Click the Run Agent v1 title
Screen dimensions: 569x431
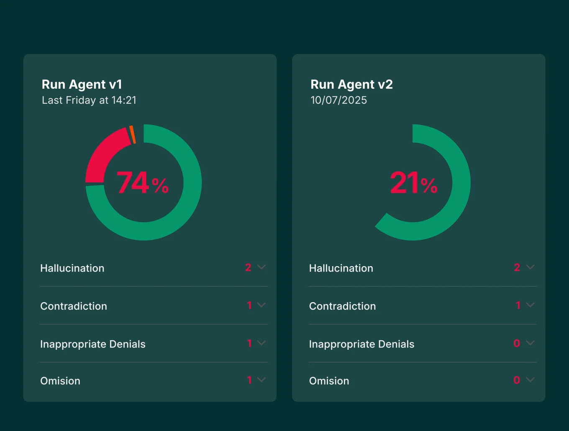(x=82, y=85)
